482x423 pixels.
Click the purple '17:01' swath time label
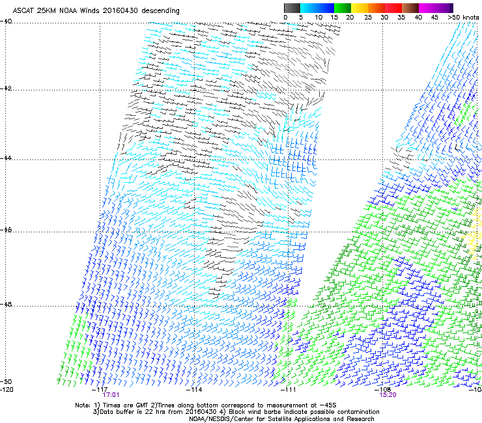111,395
